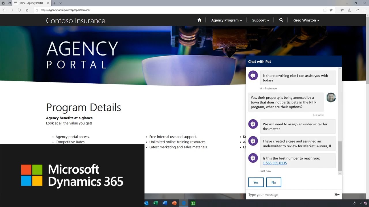
Task: Click the Contoso Insurance site title
Action: [x=76, y=21]
